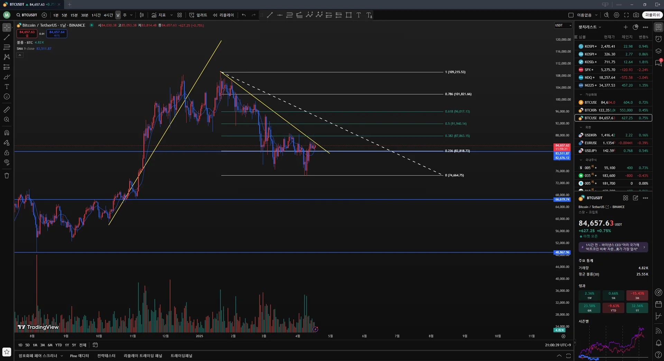Viewport: 664px width, 361px height.
Task: Select the trend line tool in left sidebar
Action: pos(7,37)
